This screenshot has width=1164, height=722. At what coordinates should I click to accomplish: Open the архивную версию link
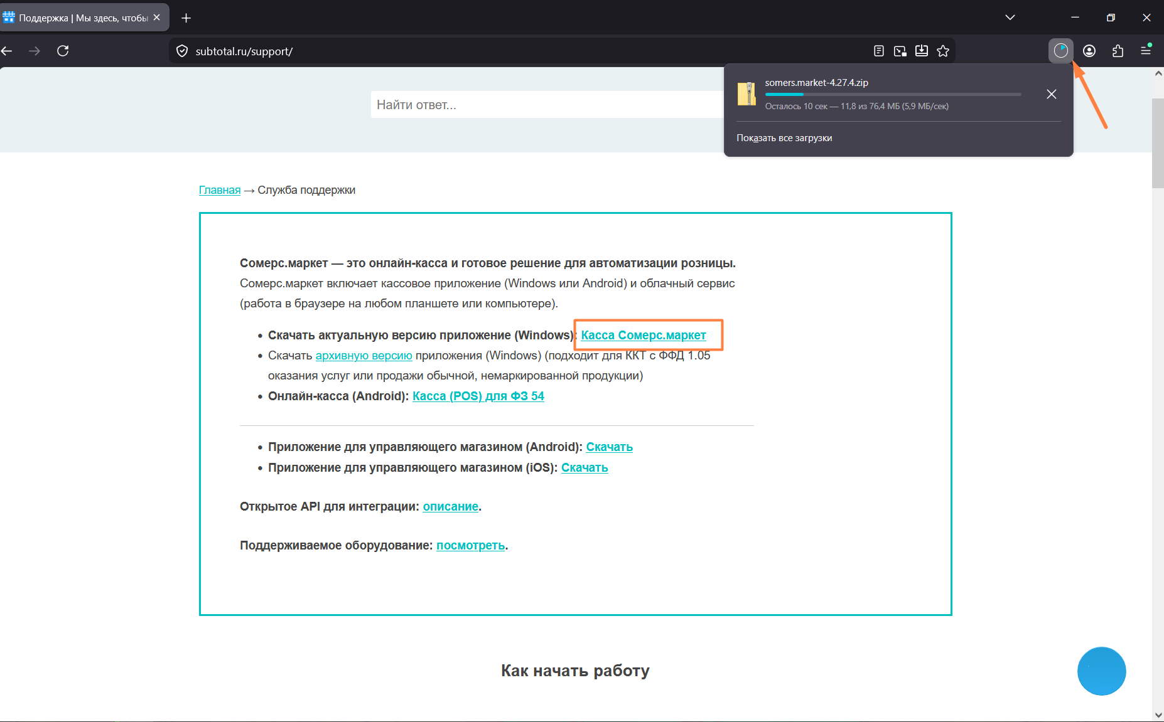pyautogui.click(x=364, y=356)
